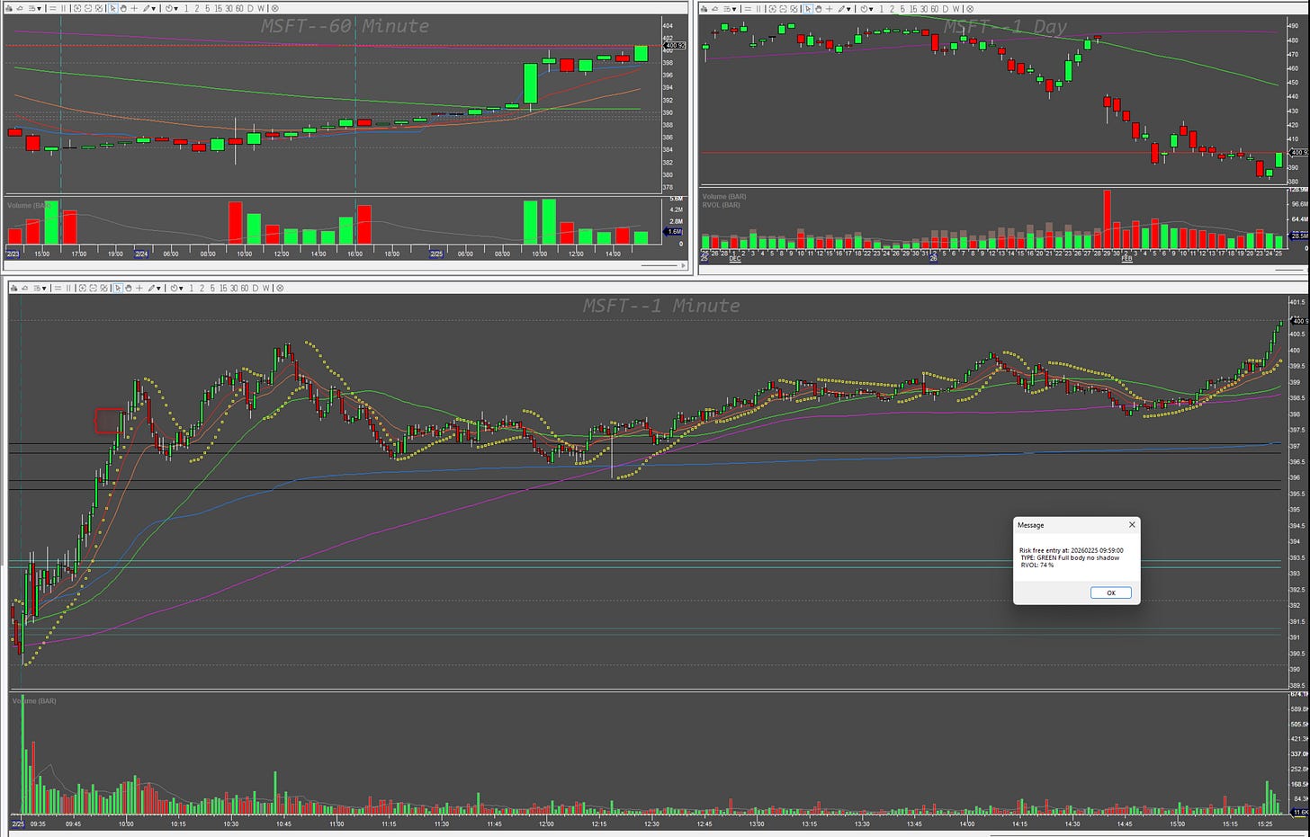The image size is (1310, 837).
Task: Open the clock interval dropdown in 1 Minute chart toolbar
Action: 176,288
